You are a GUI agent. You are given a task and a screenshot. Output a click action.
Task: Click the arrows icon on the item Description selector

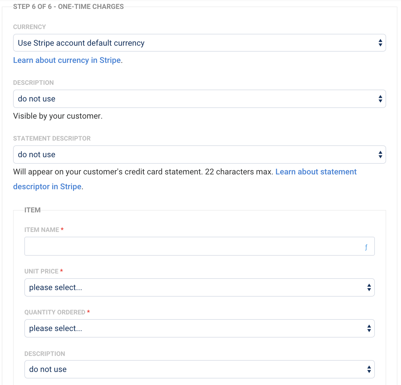(x=369, y=369)
